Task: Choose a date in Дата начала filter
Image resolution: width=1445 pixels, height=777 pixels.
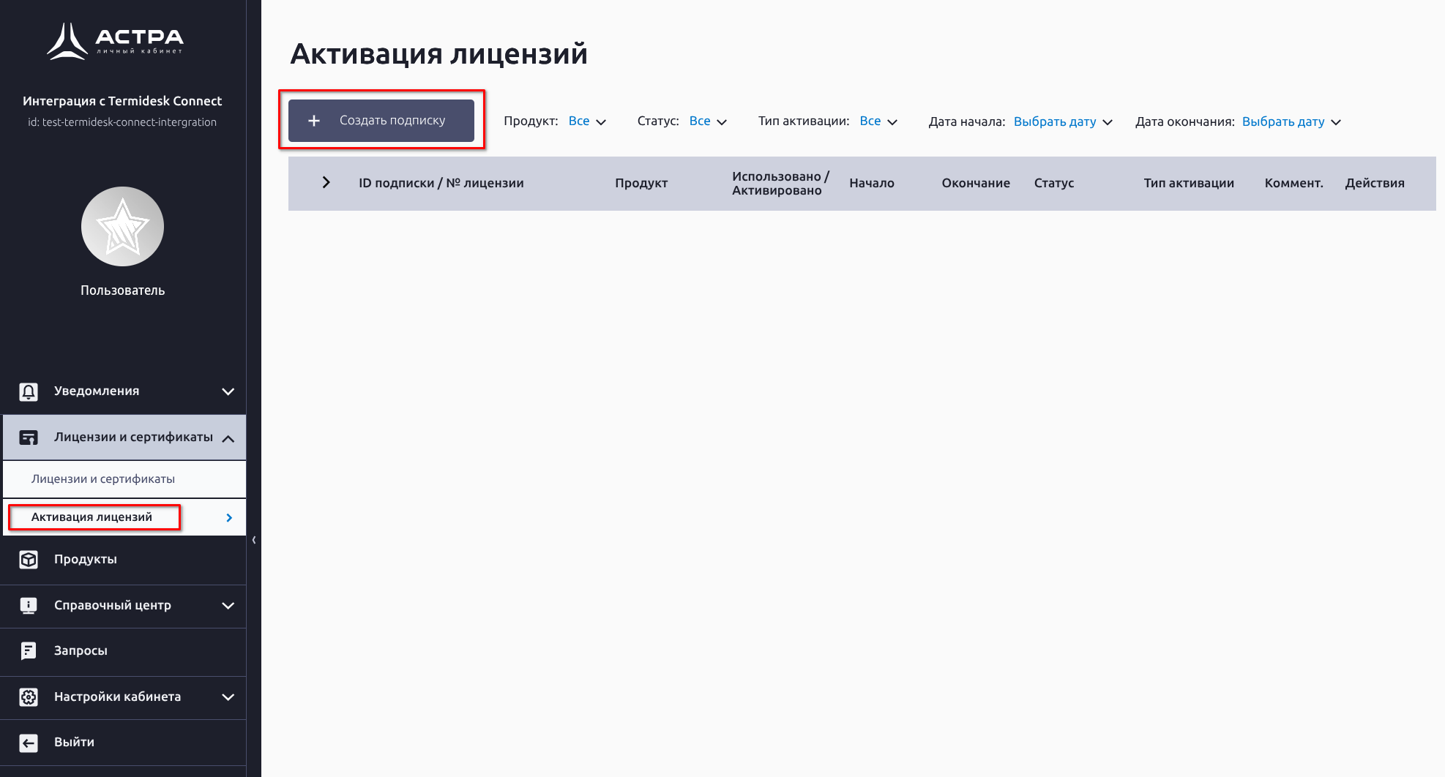Action: click(1062, 121)
